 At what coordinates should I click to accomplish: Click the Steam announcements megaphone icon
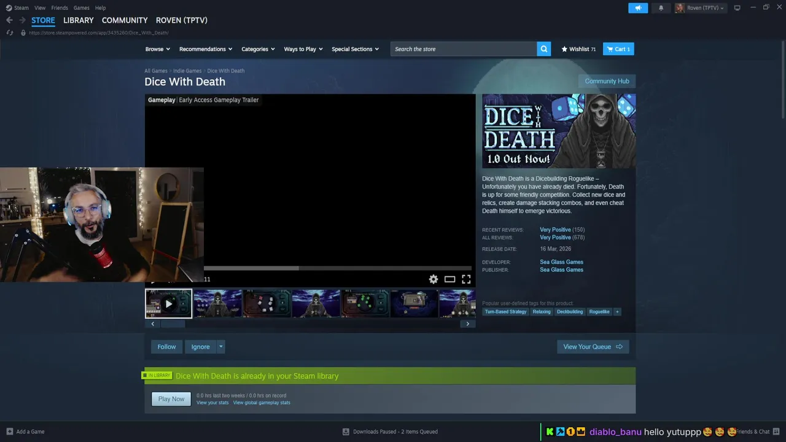[x=638, y=8]
